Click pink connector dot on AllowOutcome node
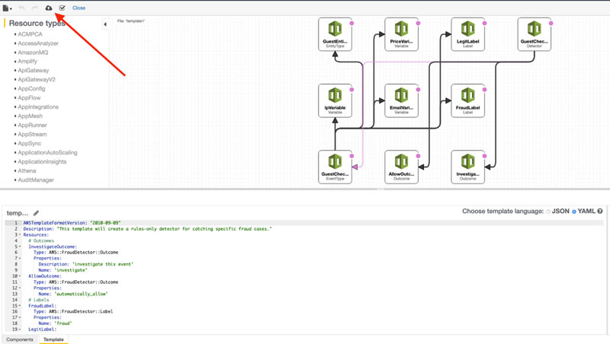 (418, 156)
